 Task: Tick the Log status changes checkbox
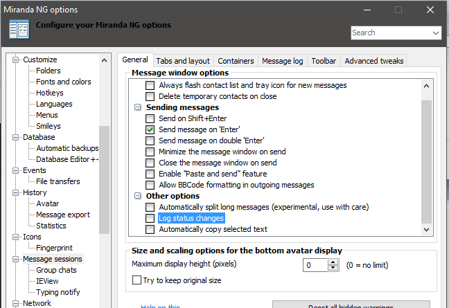click(x=150, y=218)
